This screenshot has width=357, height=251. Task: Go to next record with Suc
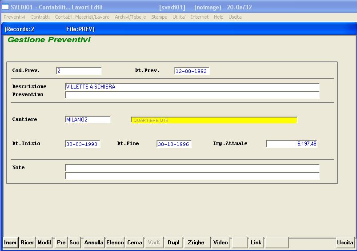[75, 243]
